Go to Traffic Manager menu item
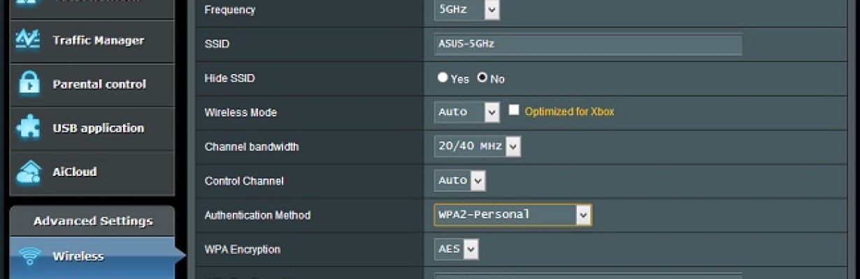This screenshot has width=860, height=279. (92, 40)
